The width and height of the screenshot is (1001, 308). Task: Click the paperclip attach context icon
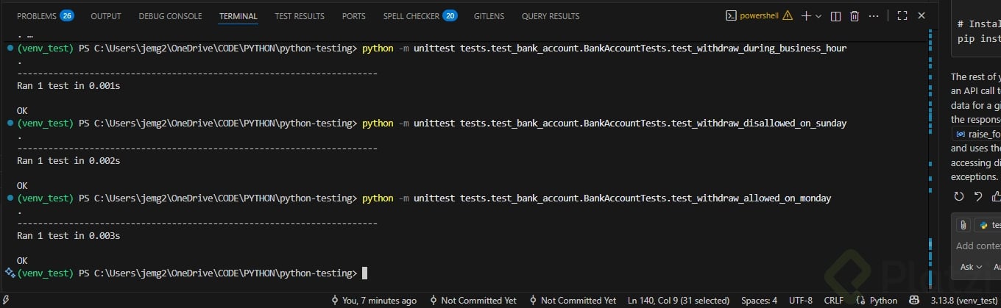[963, 225]
